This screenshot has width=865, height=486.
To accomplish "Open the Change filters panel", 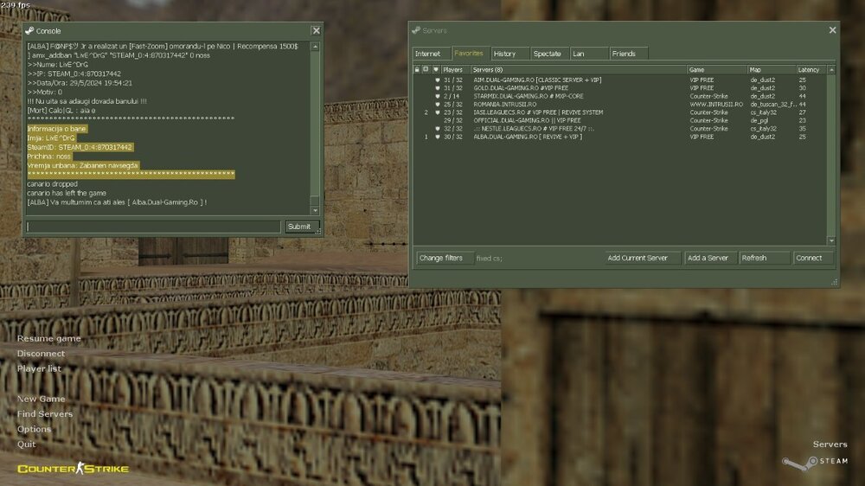I will coord(441,258).
